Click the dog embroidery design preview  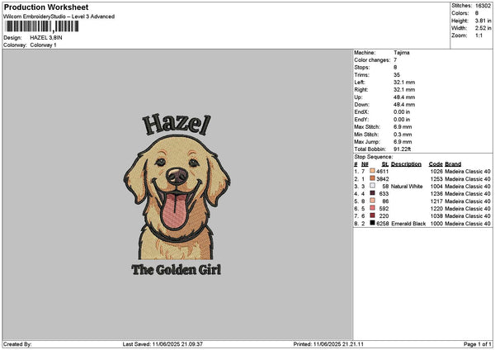[x=177, y=197]
